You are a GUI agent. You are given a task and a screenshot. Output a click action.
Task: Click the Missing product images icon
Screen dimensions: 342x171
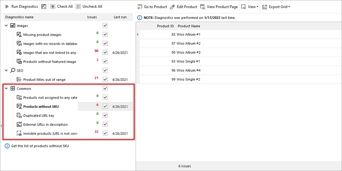pyautogui.click(x=19, y=35)
